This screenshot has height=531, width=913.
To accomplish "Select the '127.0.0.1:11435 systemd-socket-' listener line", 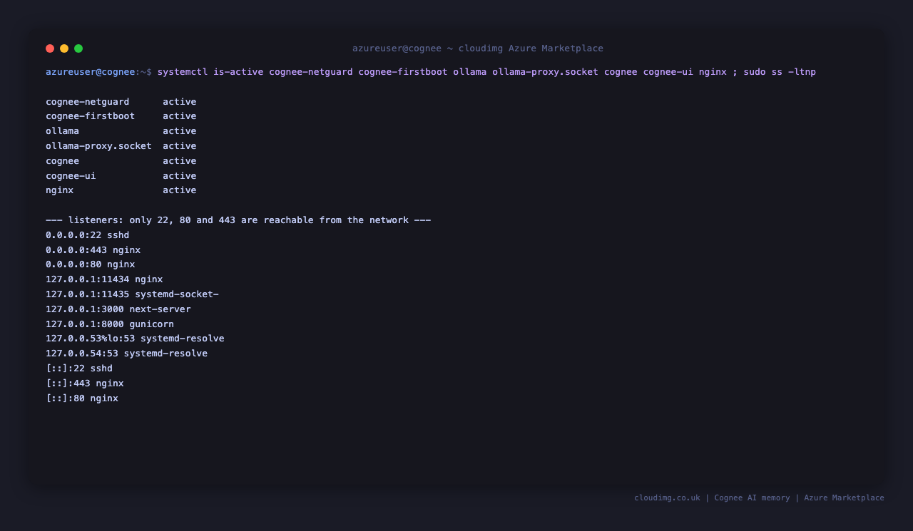I will click(132, 294).
